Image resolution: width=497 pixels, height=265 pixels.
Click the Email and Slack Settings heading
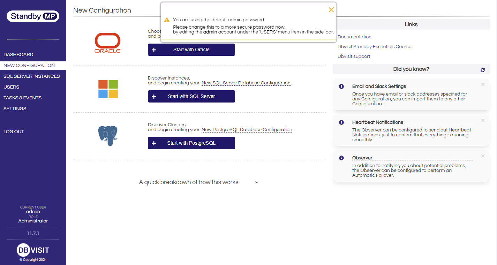coord(379,86)
